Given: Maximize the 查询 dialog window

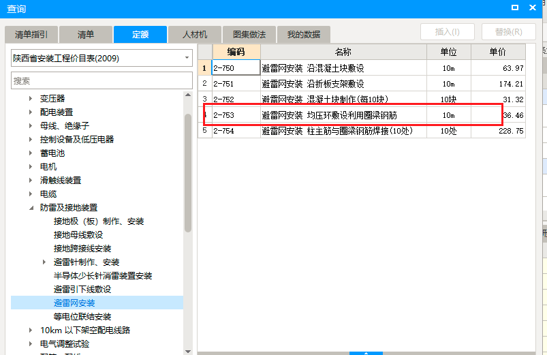Looking at the screenshot, I should (515, 7).
